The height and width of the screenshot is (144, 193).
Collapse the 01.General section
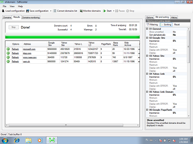tap(147, 29)
